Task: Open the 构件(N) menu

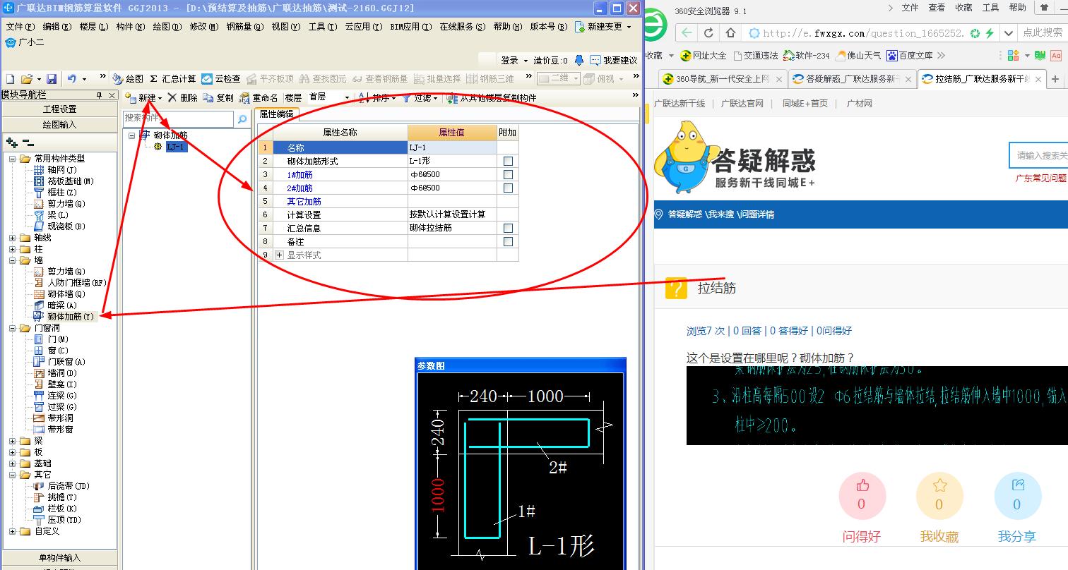Action: click(x=131, y=27)
